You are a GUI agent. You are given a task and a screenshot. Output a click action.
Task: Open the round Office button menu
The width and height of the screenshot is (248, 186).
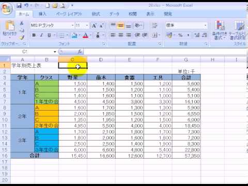point(7,9)
